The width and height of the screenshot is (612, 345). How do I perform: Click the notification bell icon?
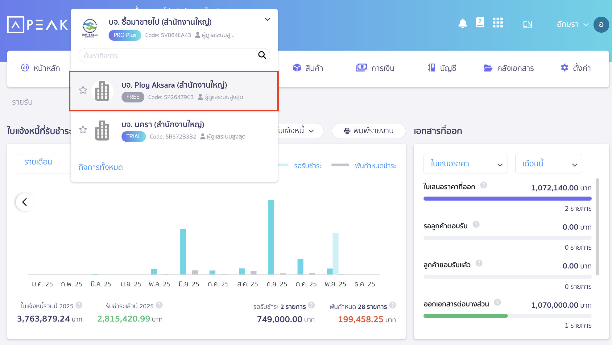[462, 23]
